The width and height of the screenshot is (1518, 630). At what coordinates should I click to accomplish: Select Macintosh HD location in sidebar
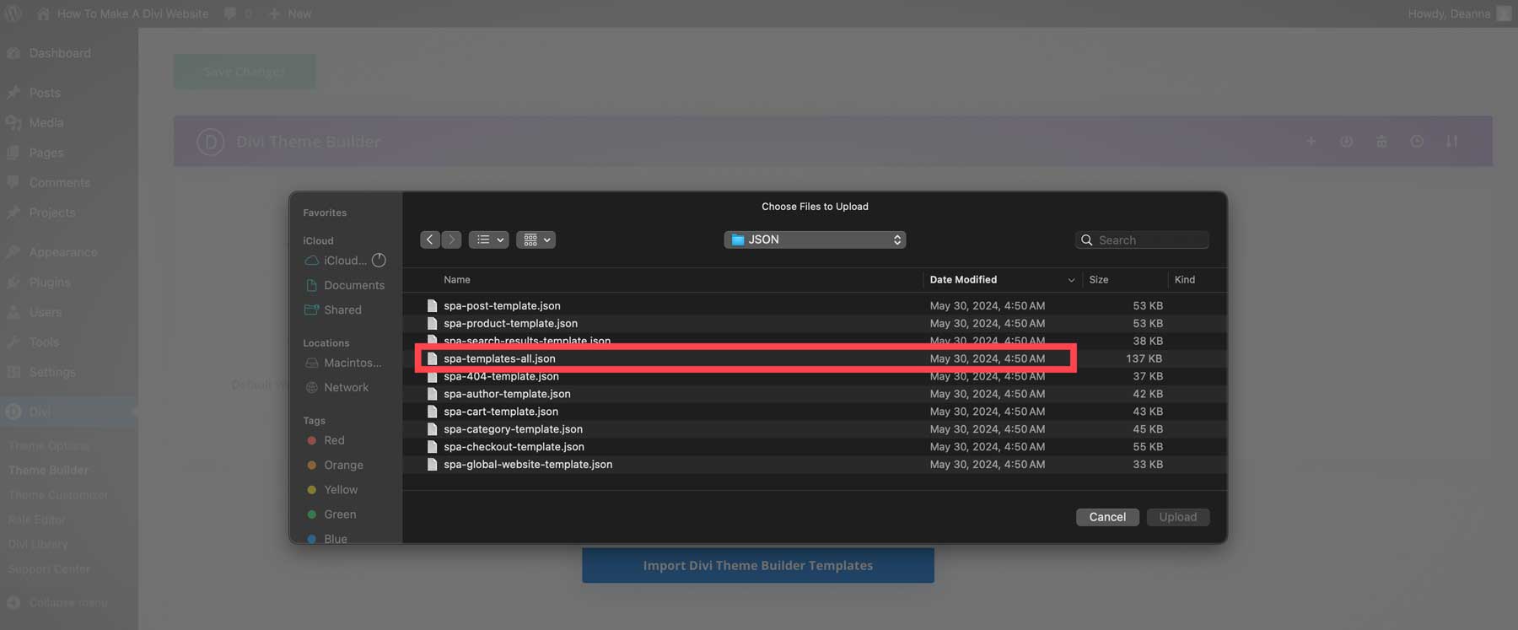click(x=352, y=363)
